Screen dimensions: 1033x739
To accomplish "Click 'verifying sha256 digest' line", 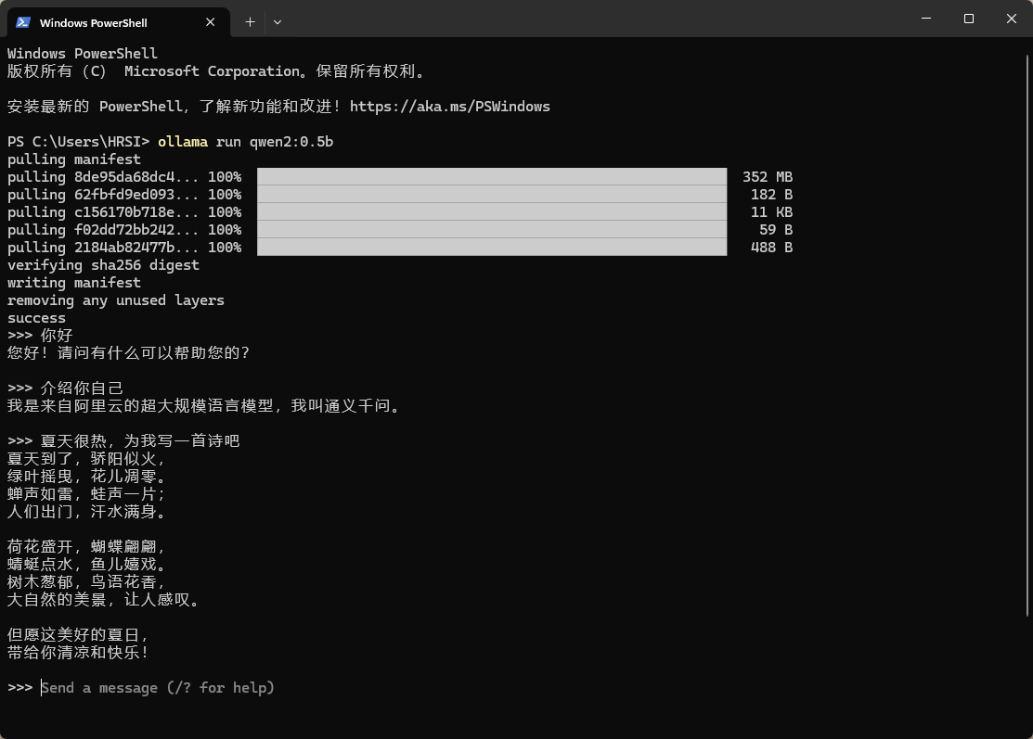I will [103, 265].
